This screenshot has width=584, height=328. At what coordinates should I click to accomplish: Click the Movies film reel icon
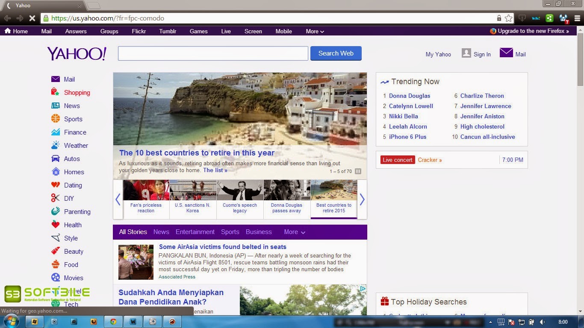pyautogui.click(x=56, y=278)
